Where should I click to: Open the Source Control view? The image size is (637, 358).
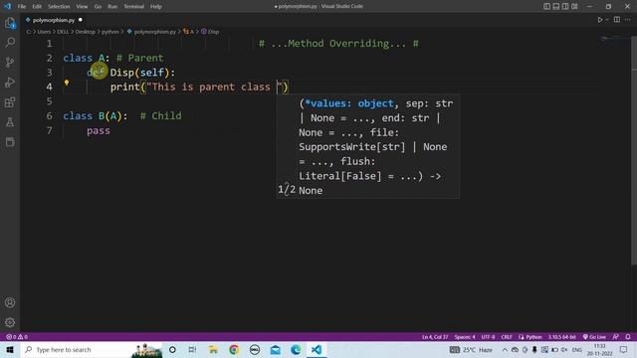tap(10, 62)
